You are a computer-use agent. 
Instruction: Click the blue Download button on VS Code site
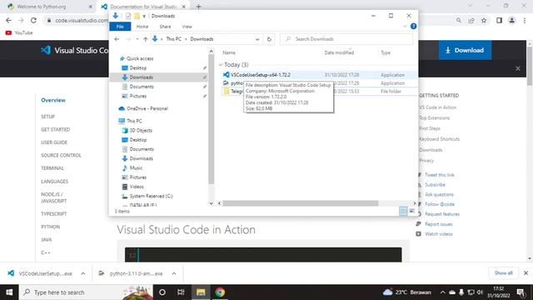(x=465, y=50)
